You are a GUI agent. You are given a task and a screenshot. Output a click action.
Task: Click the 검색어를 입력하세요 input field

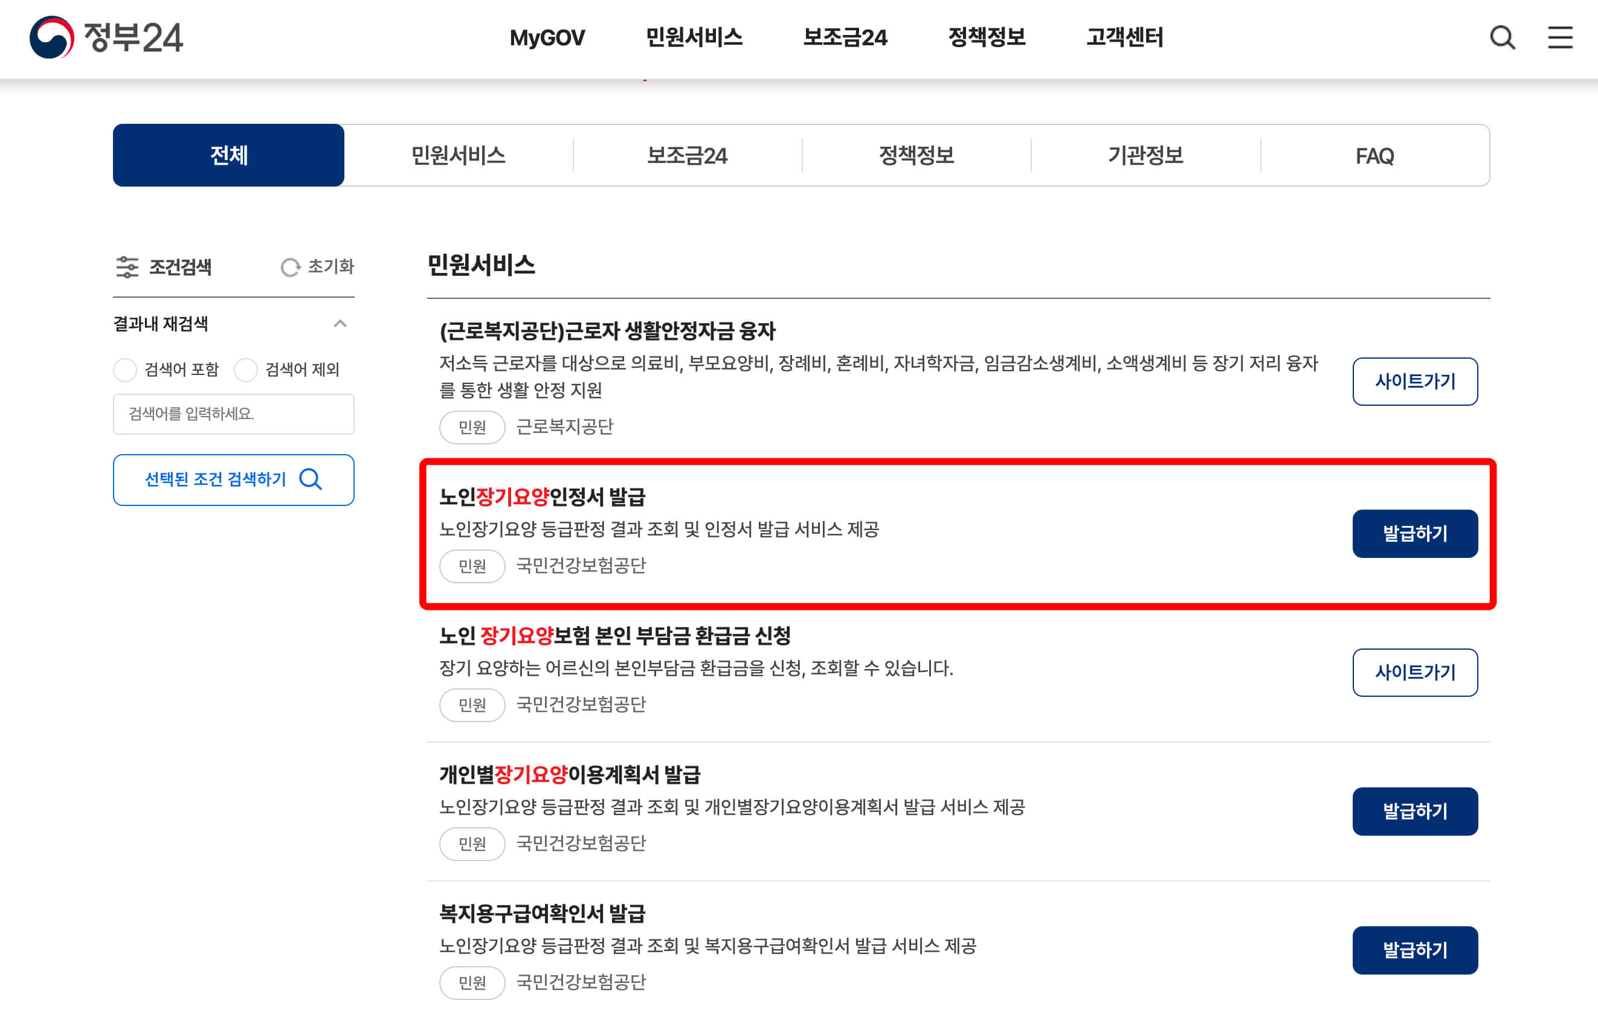(234, 414)
